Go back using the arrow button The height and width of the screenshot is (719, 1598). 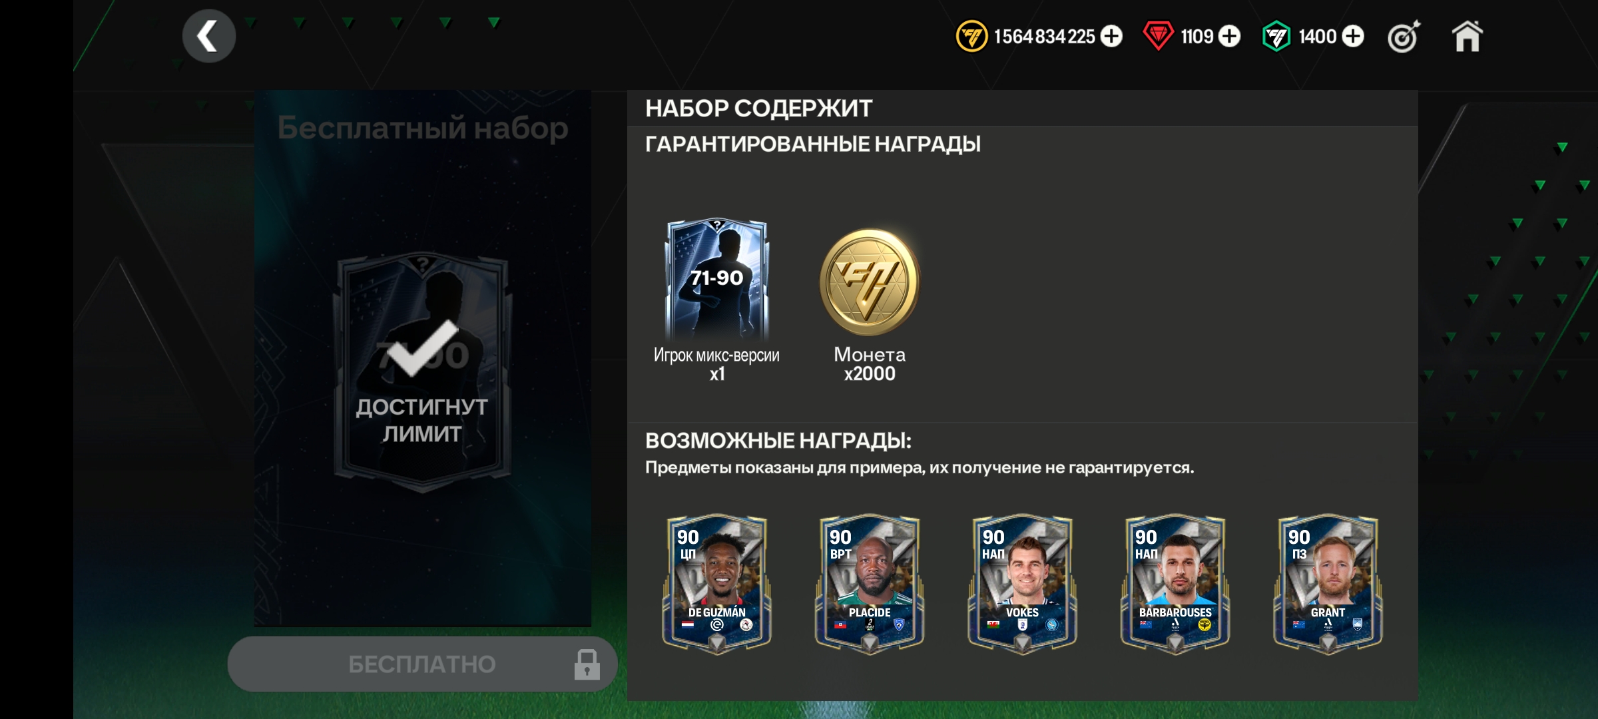208,36
